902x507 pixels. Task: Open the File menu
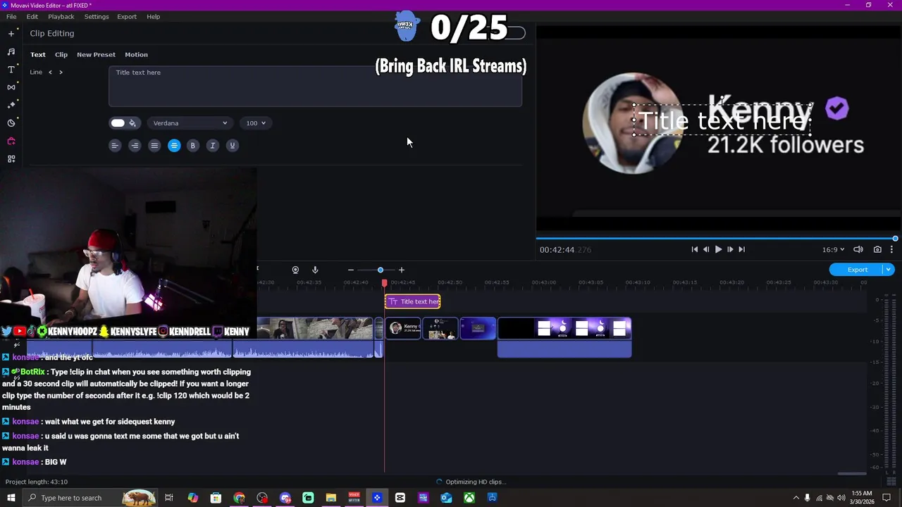11,16
